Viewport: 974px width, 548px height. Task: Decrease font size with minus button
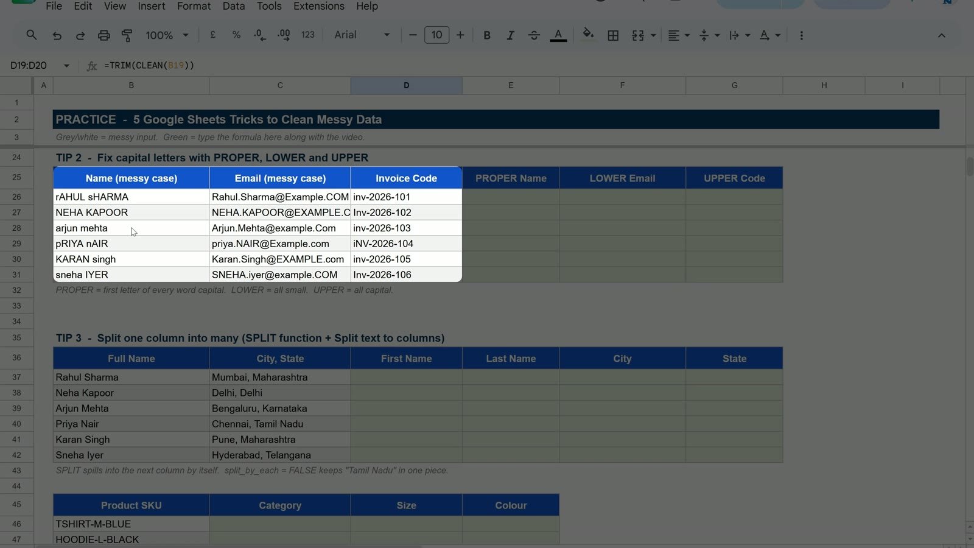(413, 35)
